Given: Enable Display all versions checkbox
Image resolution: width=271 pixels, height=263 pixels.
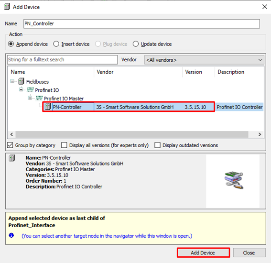Looking at the screenshot, I should pos(64,145).
